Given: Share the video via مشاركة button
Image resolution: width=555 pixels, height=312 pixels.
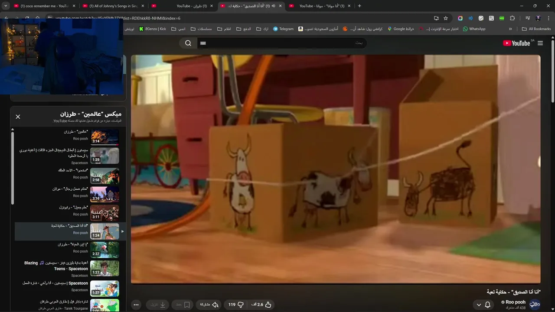Looking at the screenshot, I should (x=209, y=305).
